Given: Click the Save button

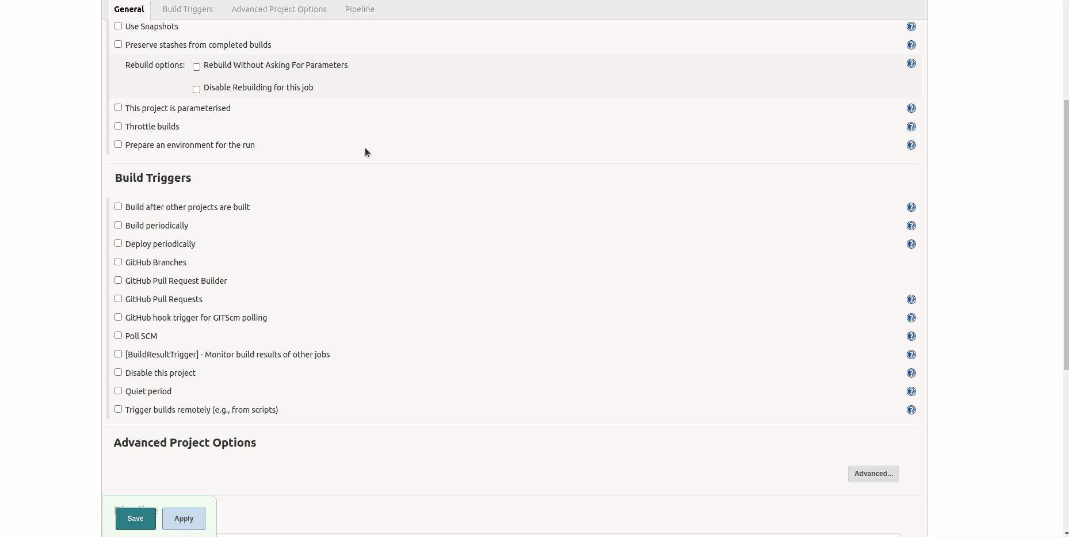Looking at the screenshot, I should (x=136, y=519).
